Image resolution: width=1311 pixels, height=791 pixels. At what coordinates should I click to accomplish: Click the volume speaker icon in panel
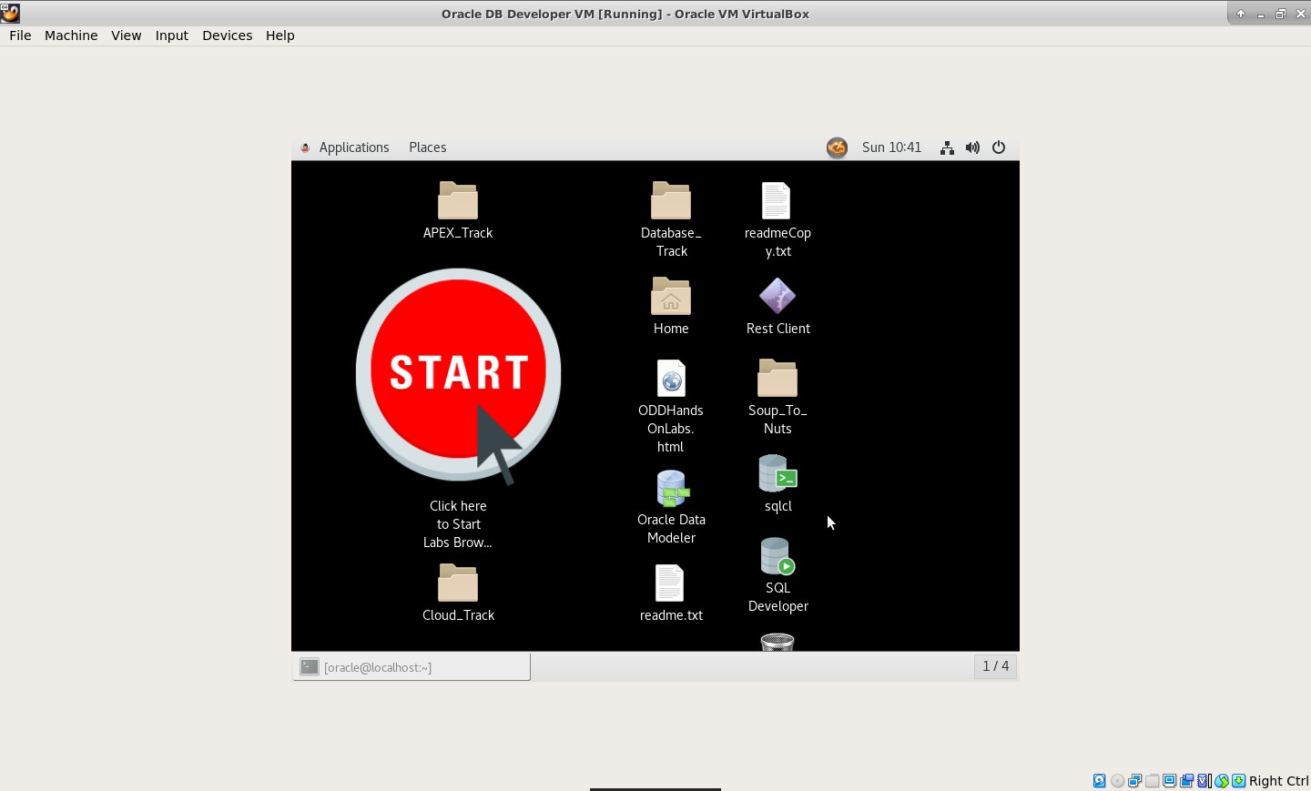tap(972, 147)
